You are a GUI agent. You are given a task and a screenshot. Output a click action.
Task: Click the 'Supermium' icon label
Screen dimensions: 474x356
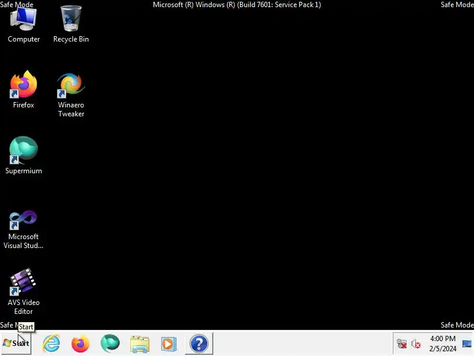click(24, 171)
